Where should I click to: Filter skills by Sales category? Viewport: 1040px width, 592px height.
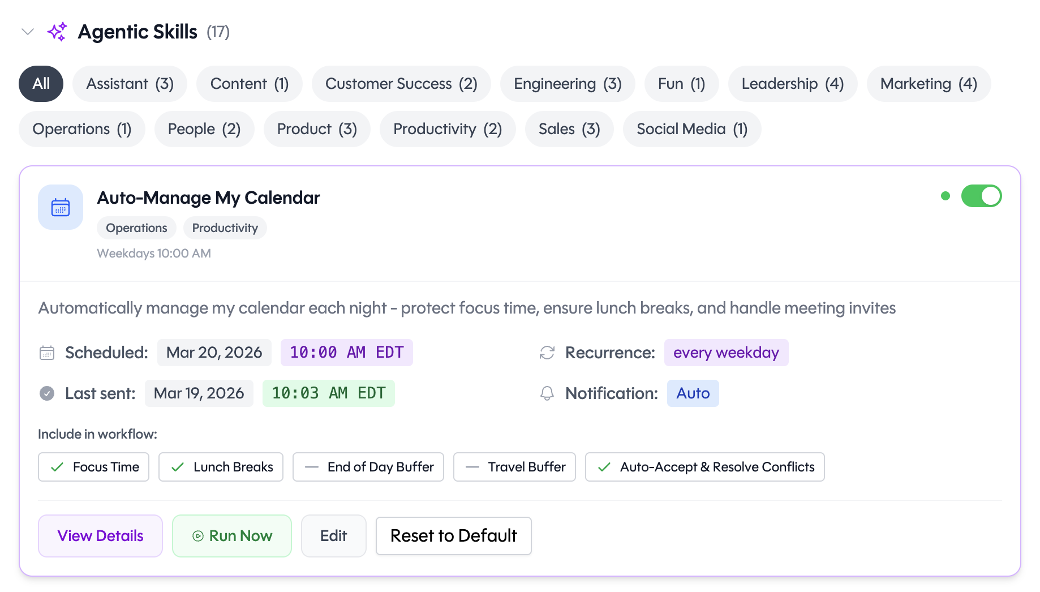point(569,129)
